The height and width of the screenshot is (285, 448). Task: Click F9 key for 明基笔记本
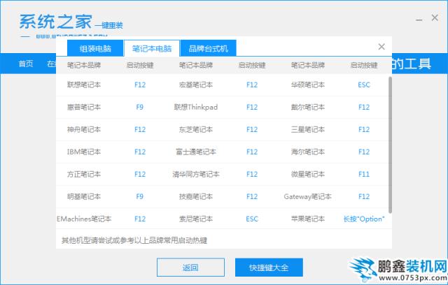tap(140, 196)
